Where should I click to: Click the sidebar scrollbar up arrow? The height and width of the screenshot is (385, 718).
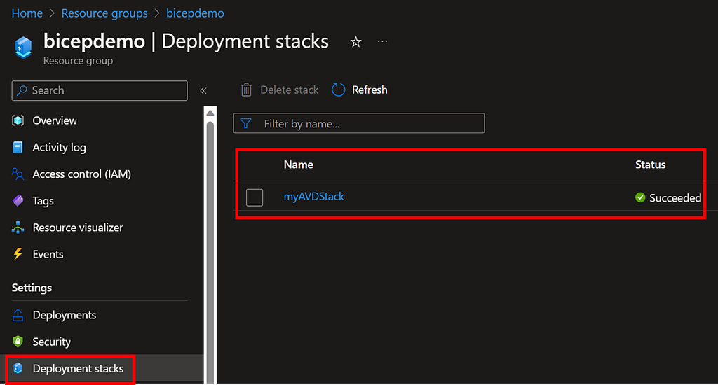tap(210, 113)
